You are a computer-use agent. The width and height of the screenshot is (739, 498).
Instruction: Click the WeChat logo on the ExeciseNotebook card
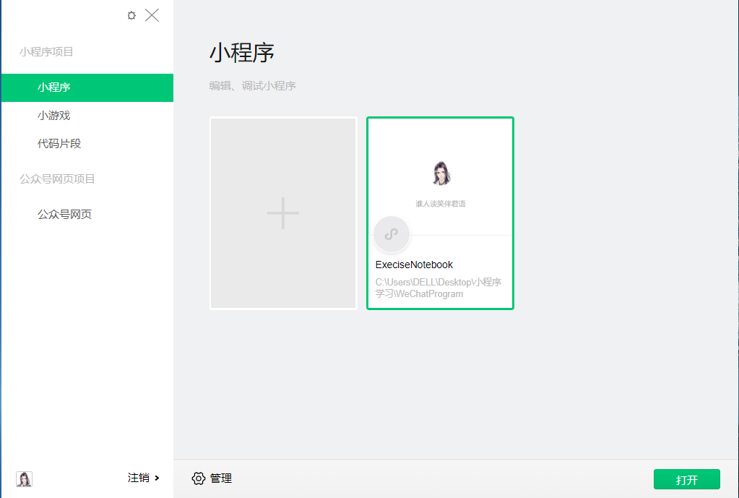tap(391, 234)
